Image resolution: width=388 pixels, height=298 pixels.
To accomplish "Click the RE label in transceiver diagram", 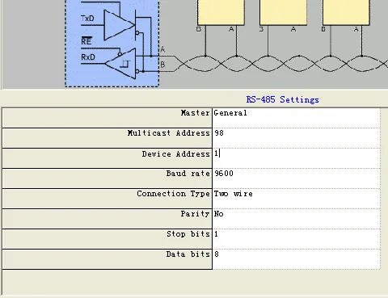I will [86, 41].
